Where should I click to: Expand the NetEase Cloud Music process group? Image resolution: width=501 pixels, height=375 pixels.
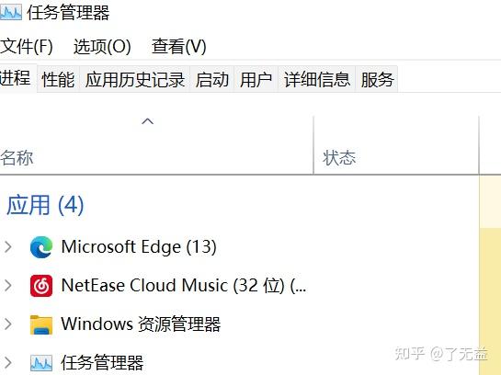(x=8, y=286)
